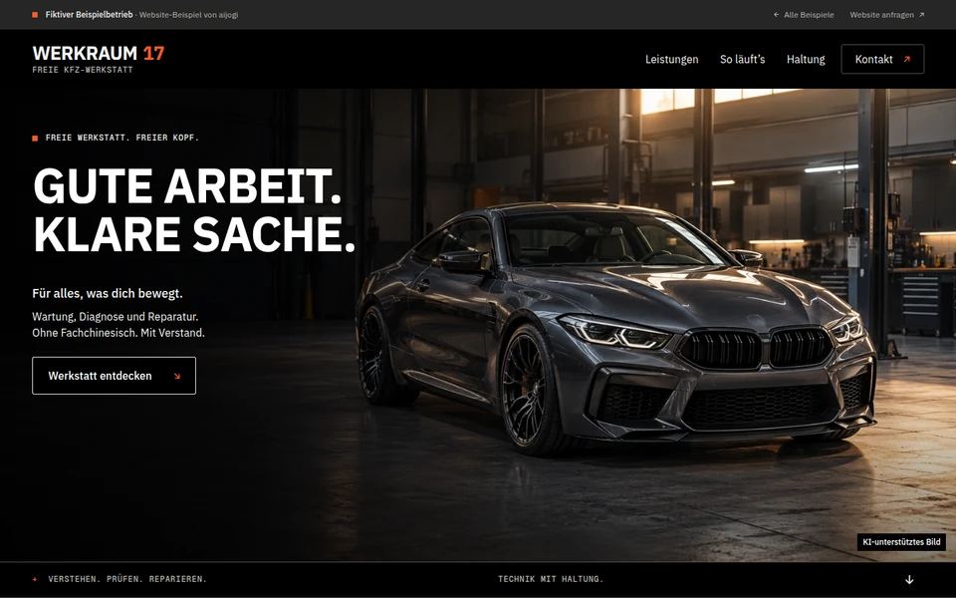The image size is (956, 598).
Task: Click the Fiktiver Beispielbetrieb text
Action: click(89, 15)
